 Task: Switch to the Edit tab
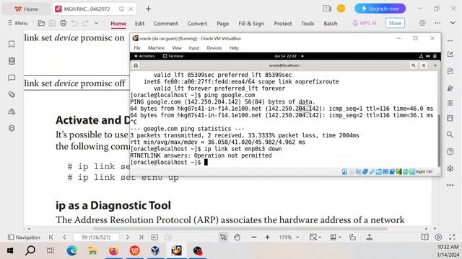pos(139,24)
